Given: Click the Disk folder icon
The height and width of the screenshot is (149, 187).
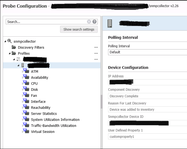Looking at the screenshot, I should point(26,89).
